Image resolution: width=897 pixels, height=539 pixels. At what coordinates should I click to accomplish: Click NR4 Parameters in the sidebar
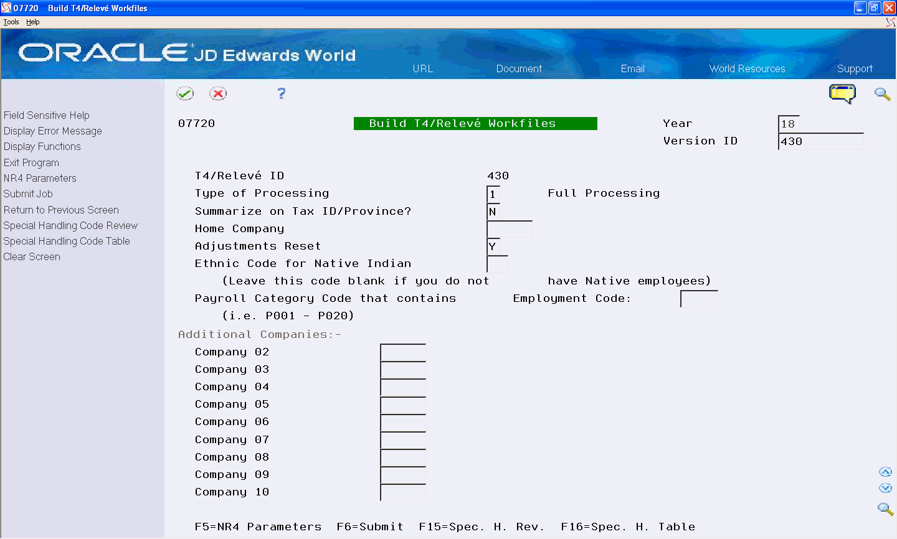coord(40,178)
